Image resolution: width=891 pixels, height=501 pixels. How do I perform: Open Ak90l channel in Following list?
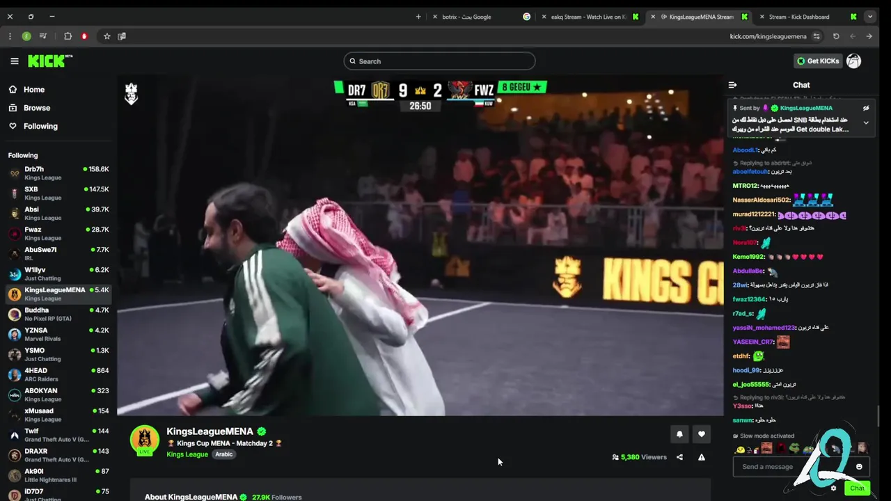point(58,476)
